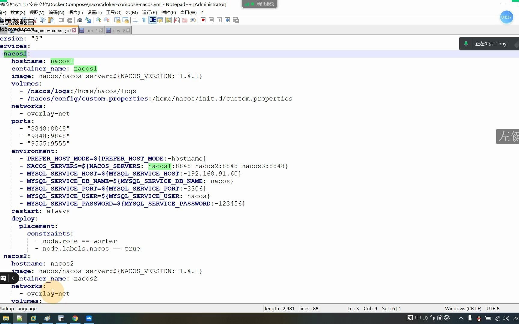Viewport: 519px width, 324px height.
Task: Switch to the new 2 tab
Action: 118,30
